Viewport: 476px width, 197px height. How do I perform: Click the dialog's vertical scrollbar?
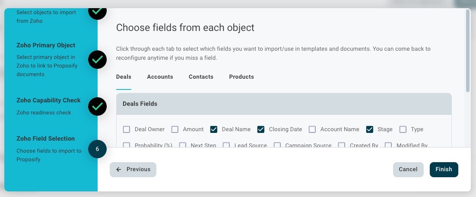click(468, 50)
